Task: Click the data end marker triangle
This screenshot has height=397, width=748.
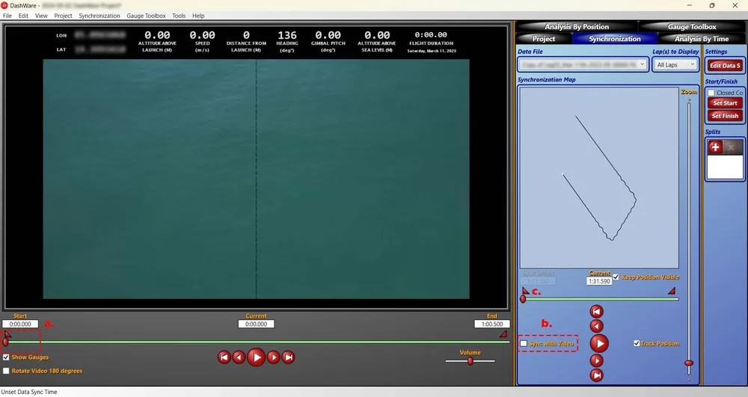Action: (672, 290)
